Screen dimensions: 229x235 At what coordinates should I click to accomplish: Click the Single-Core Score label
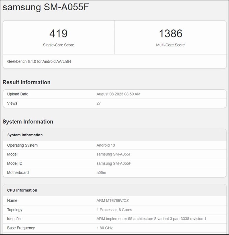58,45
